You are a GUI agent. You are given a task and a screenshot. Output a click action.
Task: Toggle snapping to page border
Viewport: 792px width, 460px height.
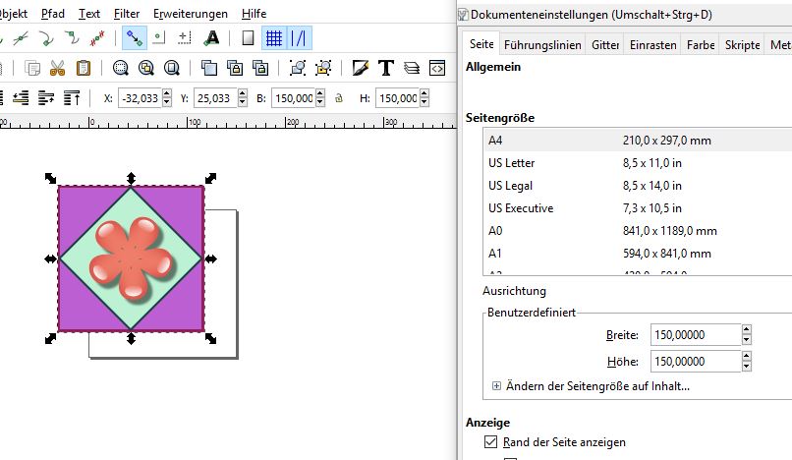point(248,38)
